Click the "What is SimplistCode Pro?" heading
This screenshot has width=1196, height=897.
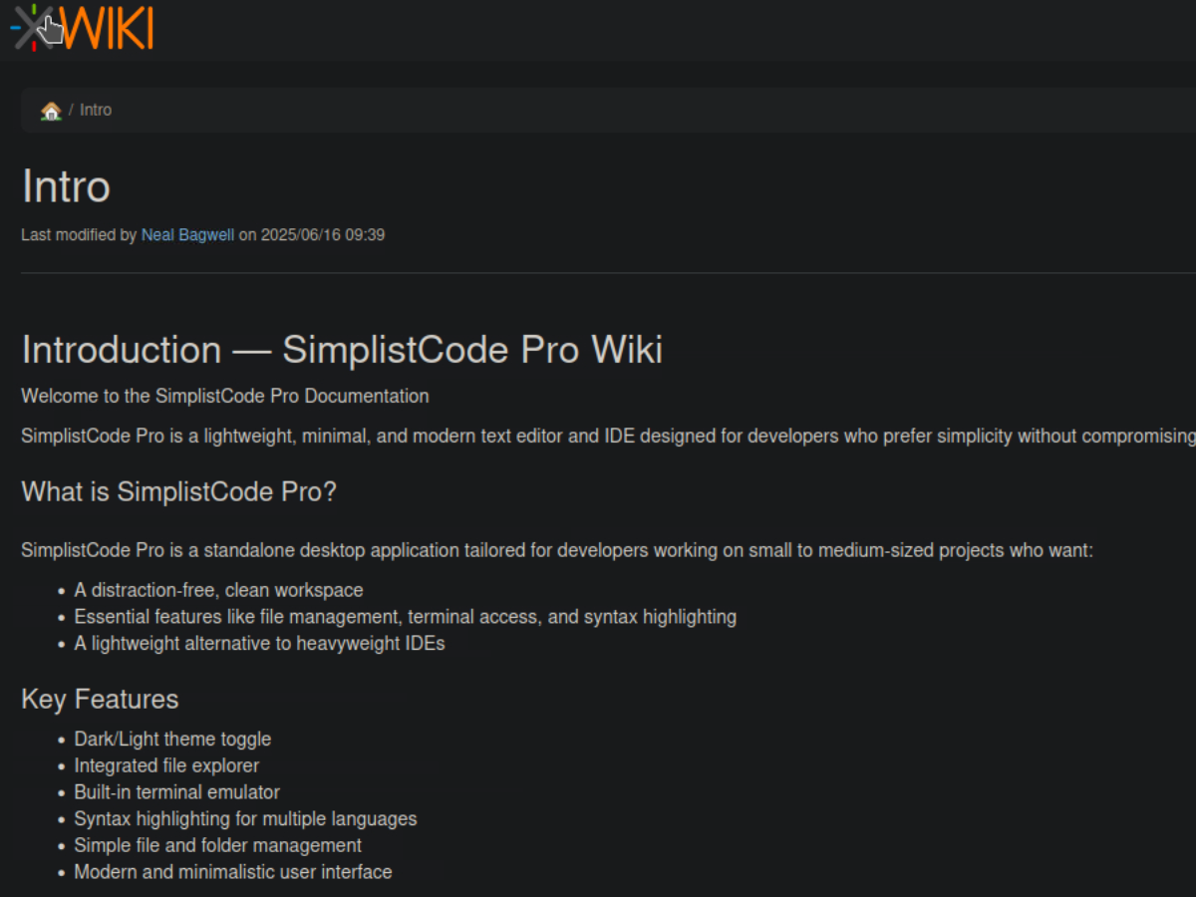(179, 491)
